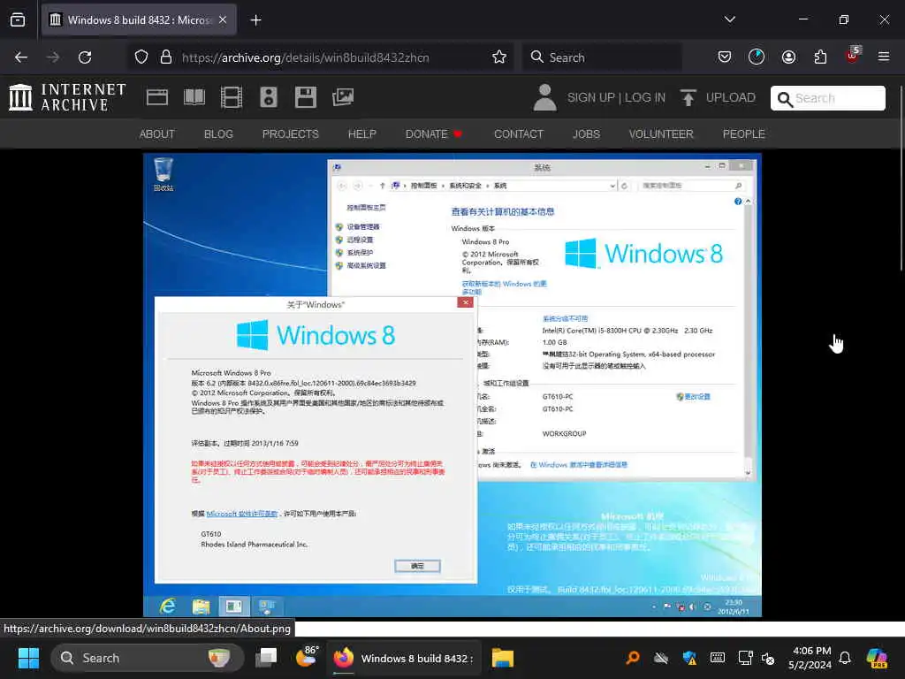Open the Firefox account icon
Screen dimensions: 905x679
788,57
